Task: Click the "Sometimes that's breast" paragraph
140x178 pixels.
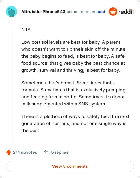Action: [73, 93]
